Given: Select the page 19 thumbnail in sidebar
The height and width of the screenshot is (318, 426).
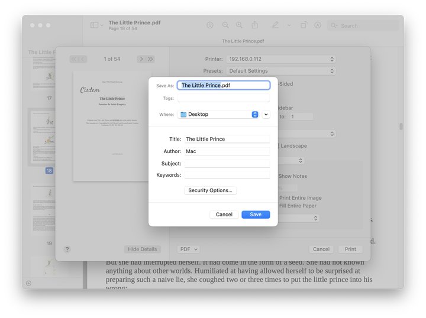Looking at the screenshot, I should point(43,209).
